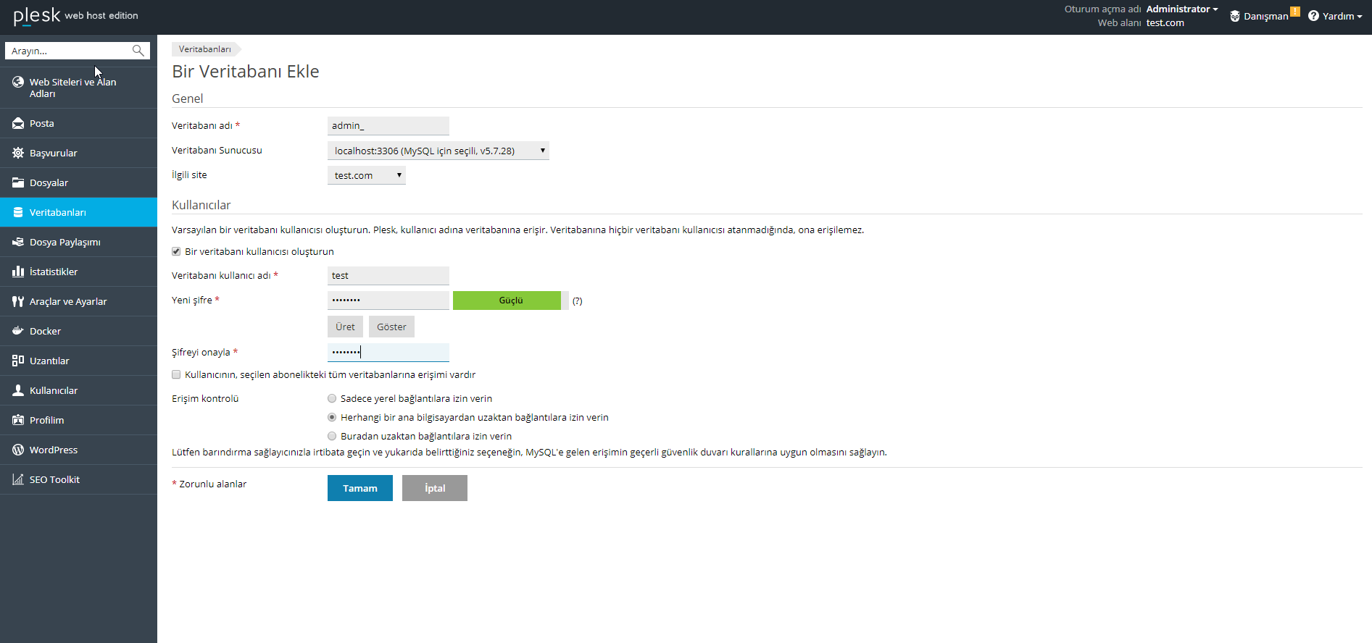Go to Posta menu item

point(78,123)
